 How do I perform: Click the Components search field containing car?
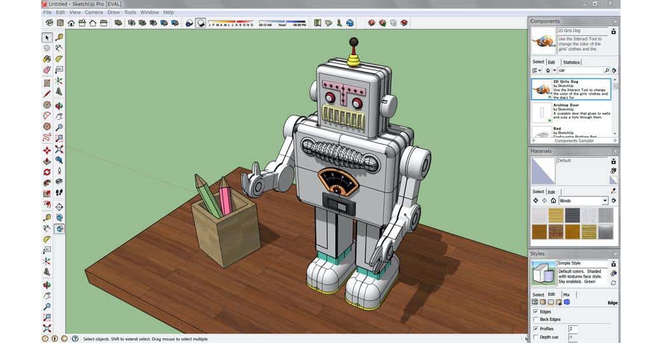point(581,71)
